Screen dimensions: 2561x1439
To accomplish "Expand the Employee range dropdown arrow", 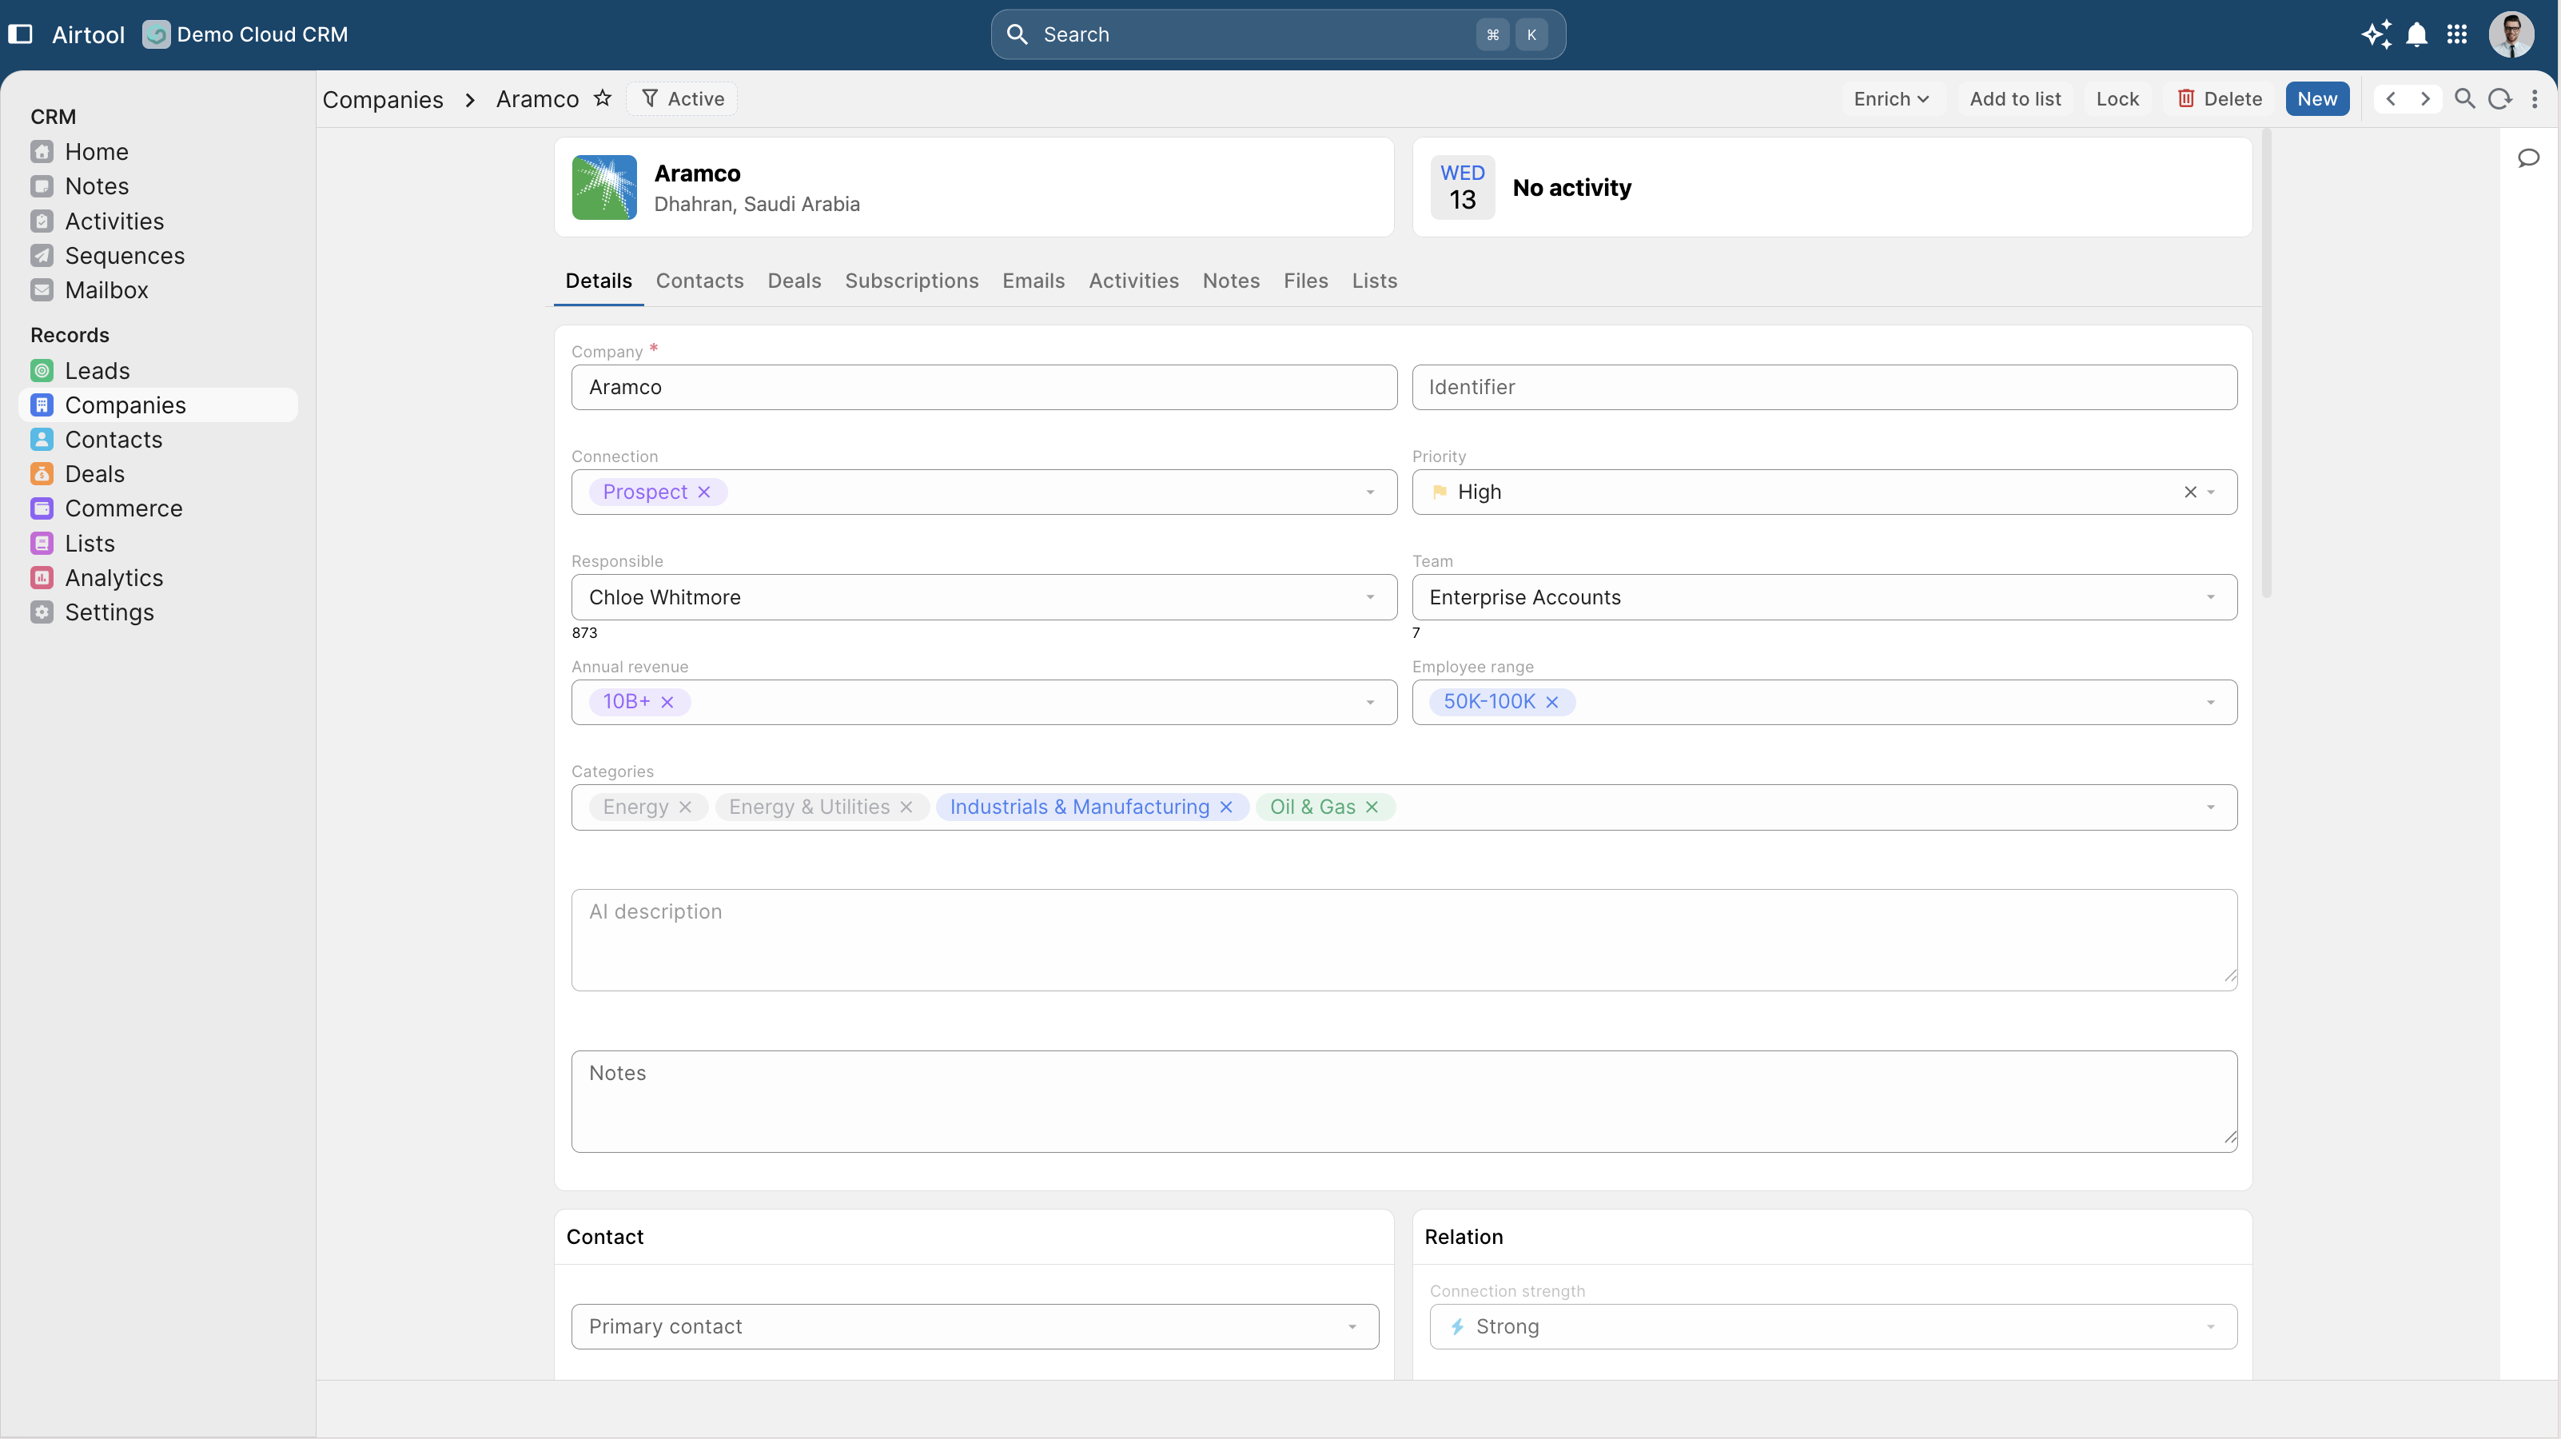I will (x=2211, y=702).
